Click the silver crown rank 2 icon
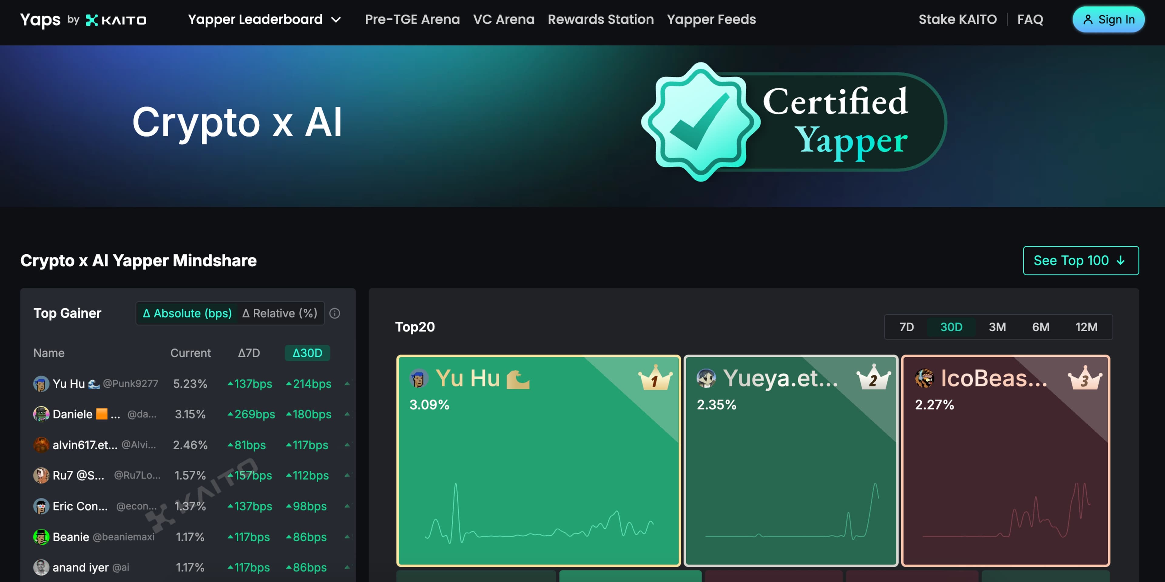 coord(873,377)
